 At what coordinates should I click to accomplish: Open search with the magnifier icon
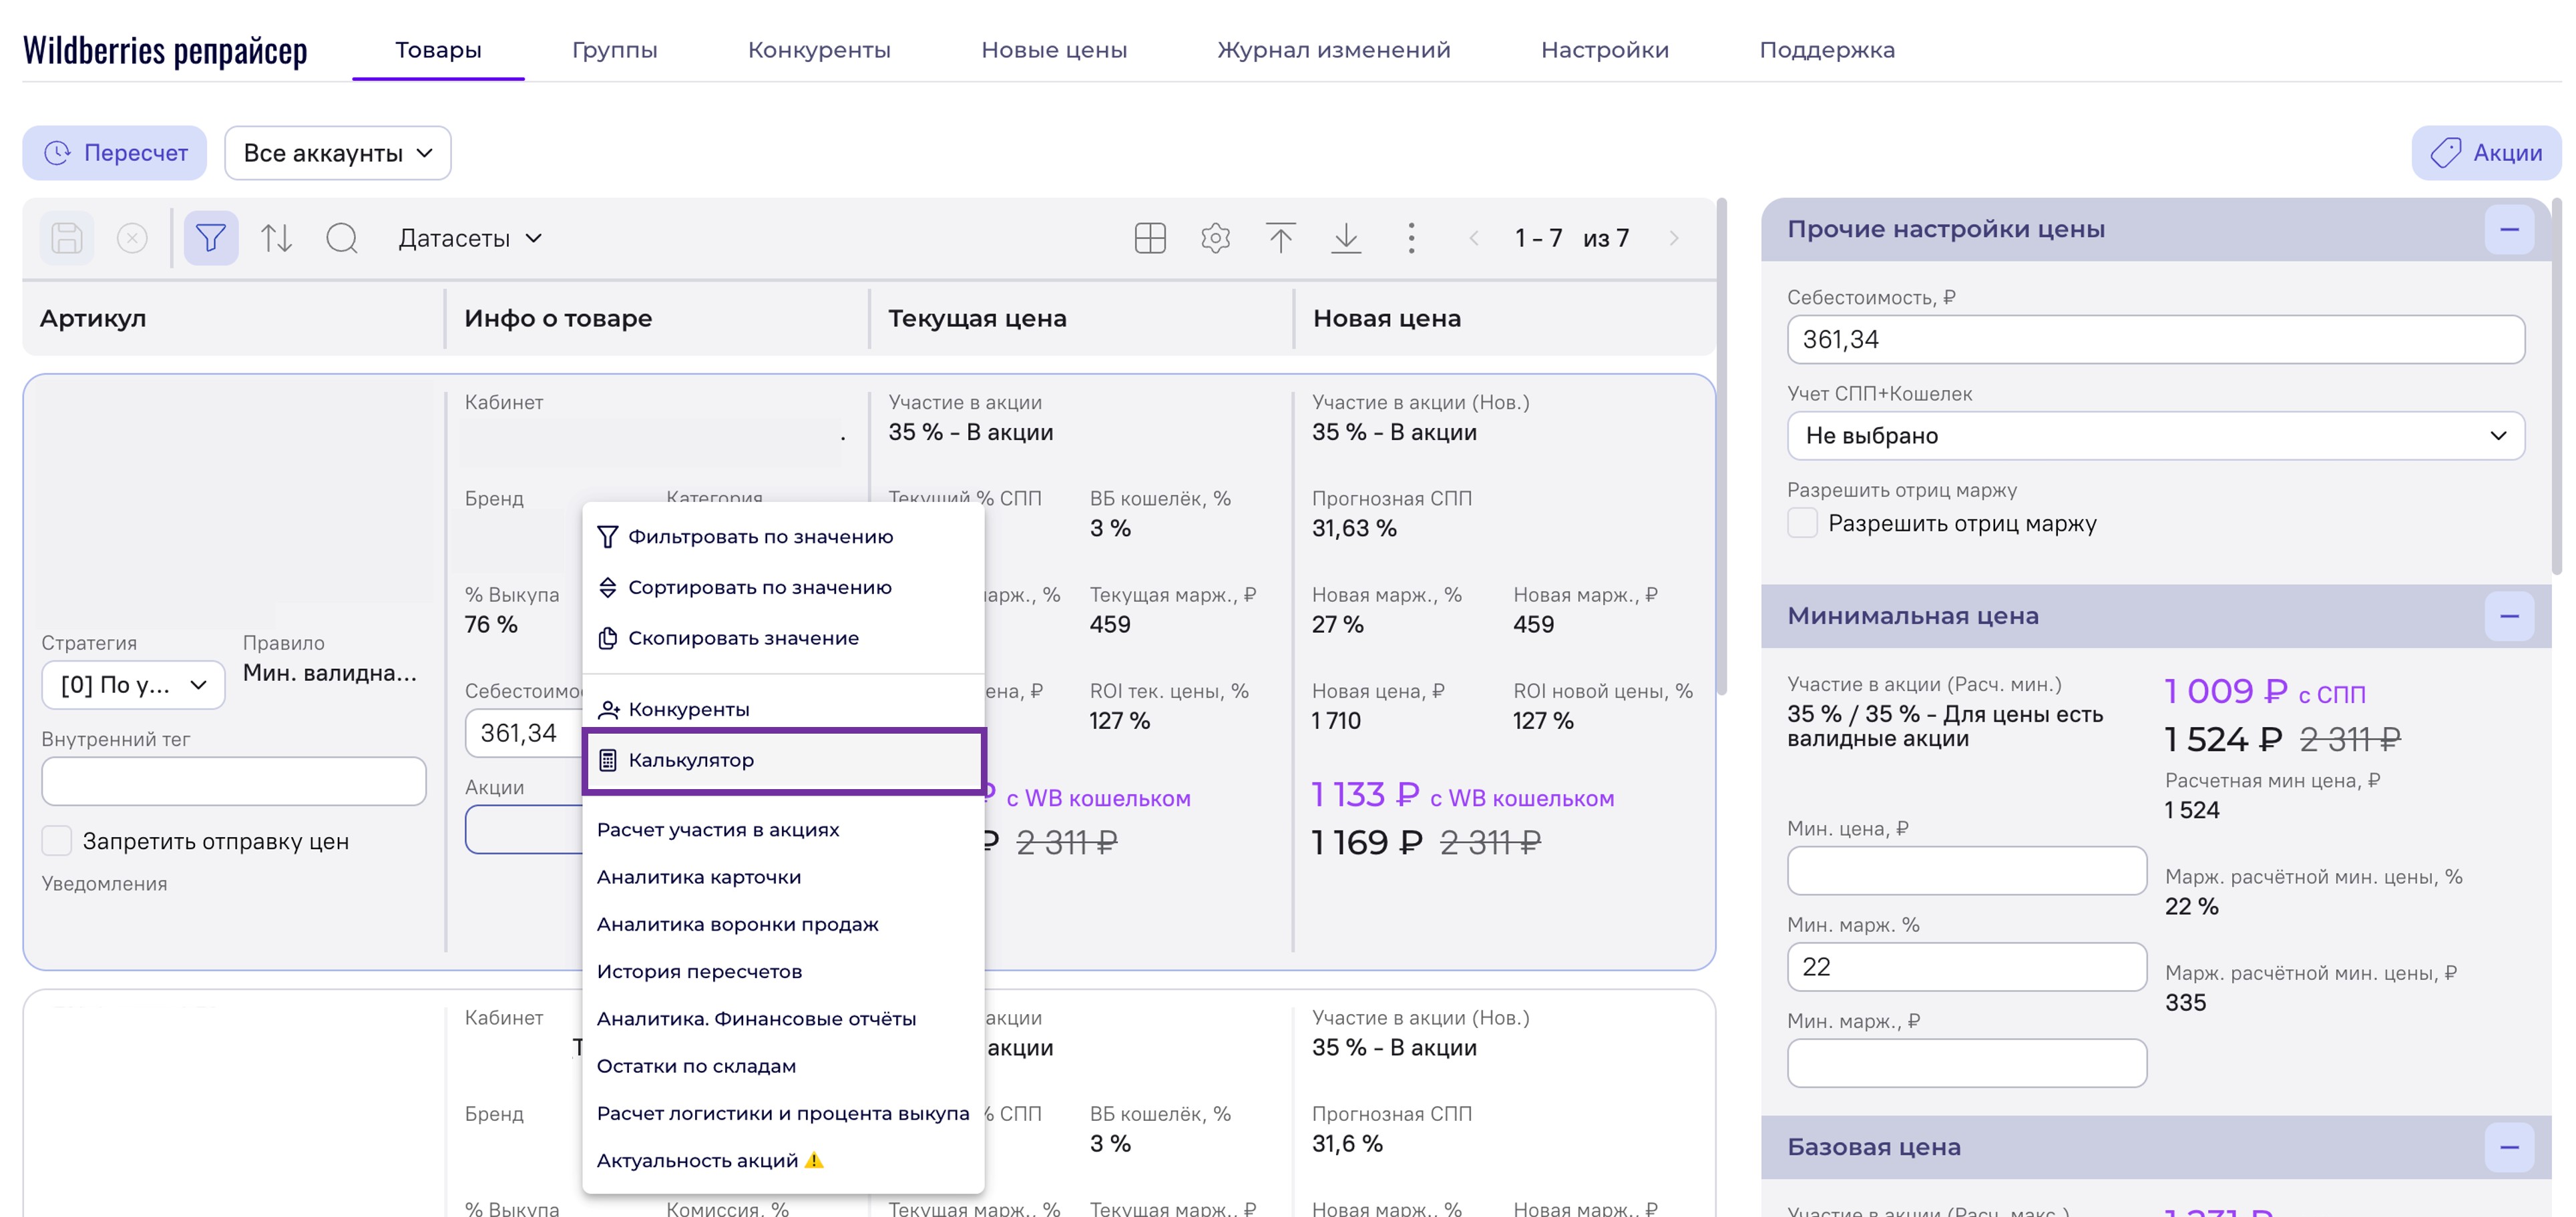[x=342, y=238]
